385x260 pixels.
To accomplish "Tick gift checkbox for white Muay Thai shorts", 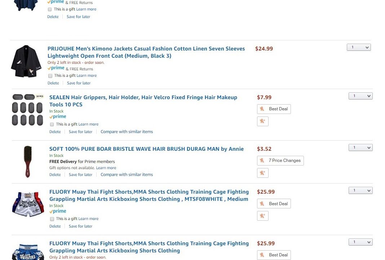I will 52,219.
